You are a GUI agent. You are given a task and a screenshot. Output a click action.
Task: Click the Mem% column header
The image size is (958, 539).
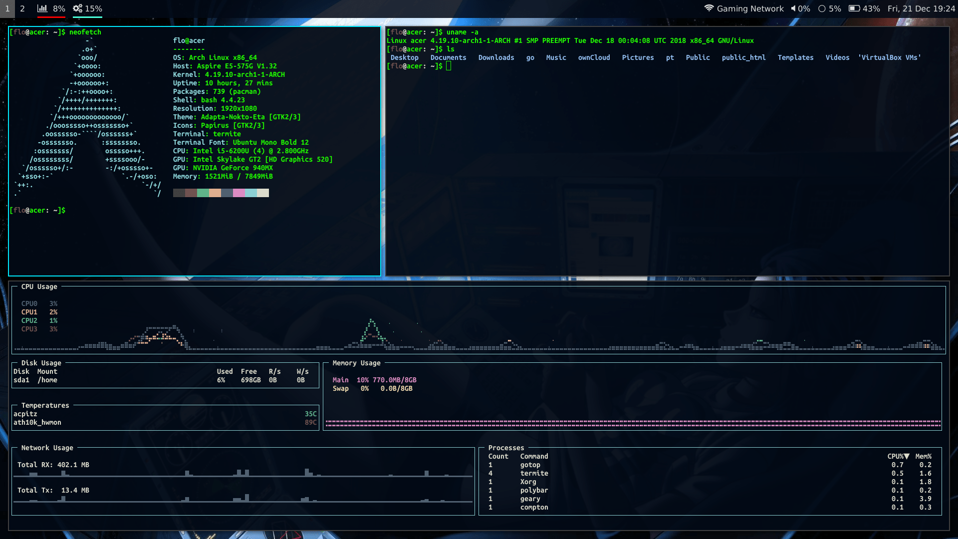[x=923, y=456]
